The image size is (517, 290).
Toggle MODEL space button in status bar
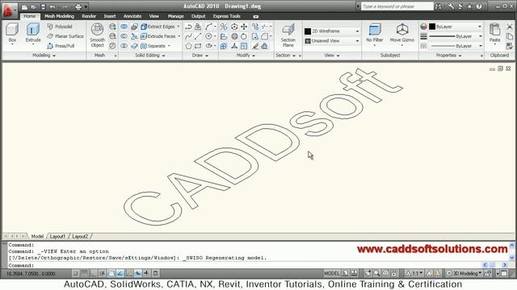[332, 273]
